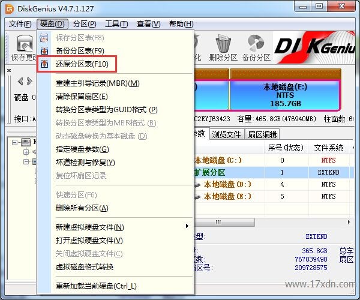This screenshot has width=360, height=300.
Task: Maximize the DiskGenius window
Action: (319, 7)
